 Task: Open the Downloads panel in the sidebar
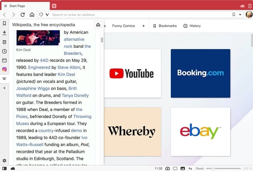click(4, 33)
